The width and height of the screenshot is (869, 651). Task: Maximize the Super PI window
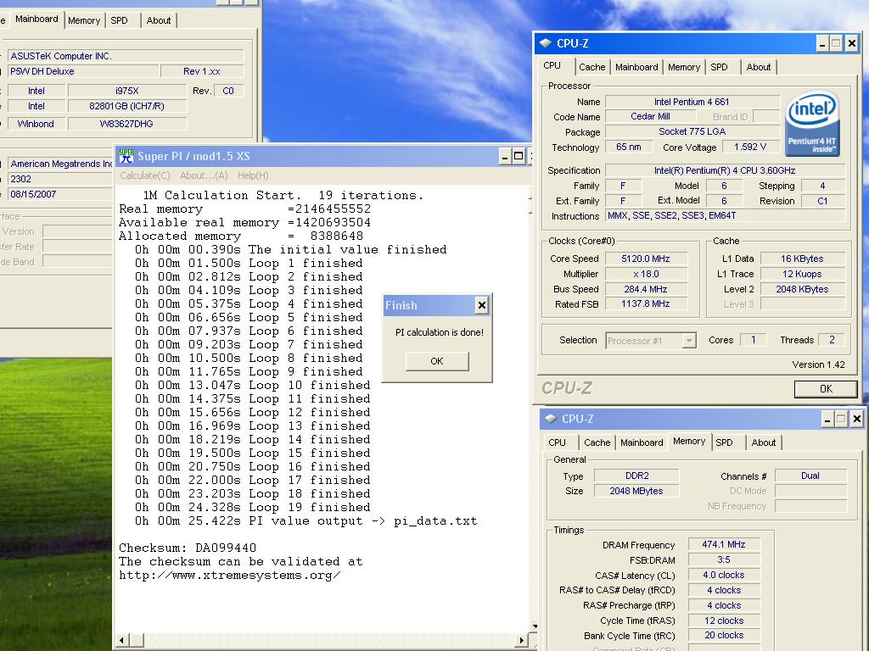coord(519,157)
